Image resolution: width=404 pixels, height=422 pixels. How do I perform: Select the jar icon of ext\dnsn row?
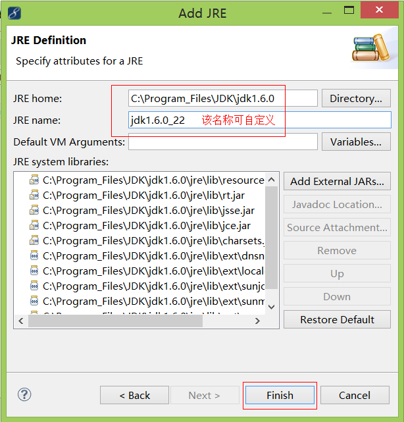[x=34, y=255]
